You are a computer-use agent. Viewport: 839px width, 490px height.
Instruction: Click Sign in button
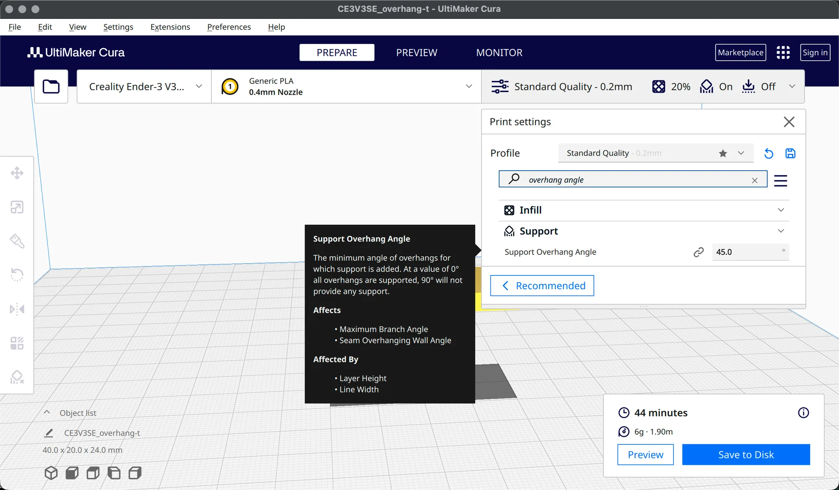[815, 52]
